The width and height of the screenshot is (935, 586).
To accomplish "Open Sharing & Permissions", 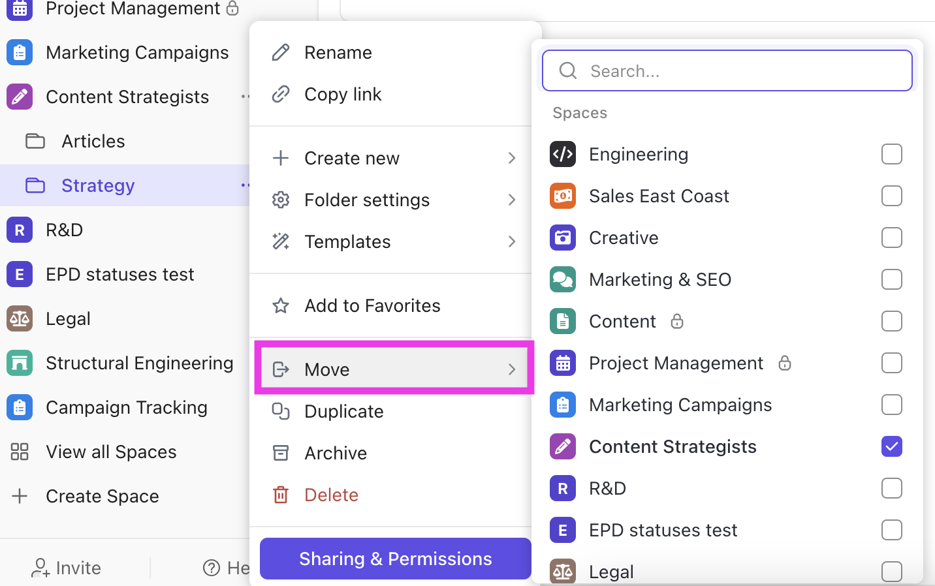I will (x=395, y=559).
